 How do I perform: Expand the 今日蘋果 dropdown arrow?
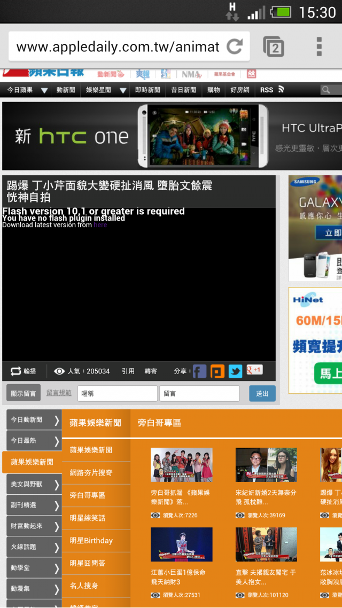coord(44,90)
